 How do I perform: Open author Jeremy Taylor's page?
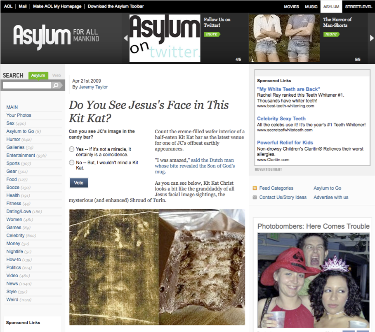(x=93, y=87)
